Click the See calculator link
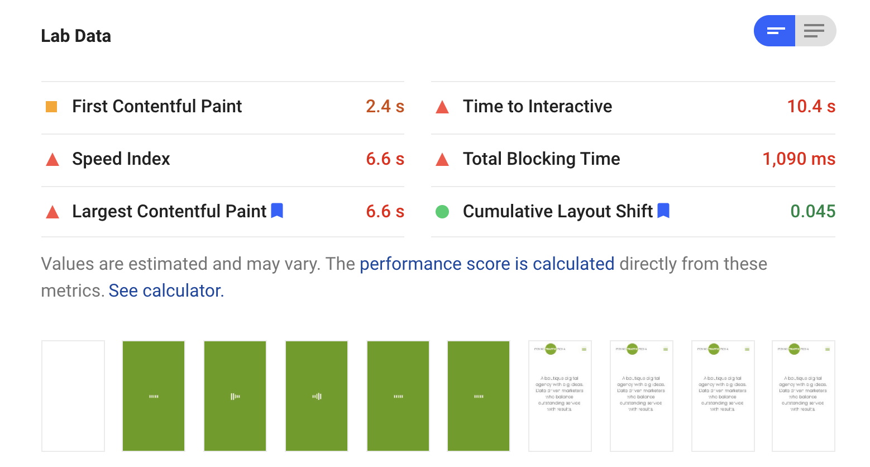 pyautogui.click(x=165, y=290)
